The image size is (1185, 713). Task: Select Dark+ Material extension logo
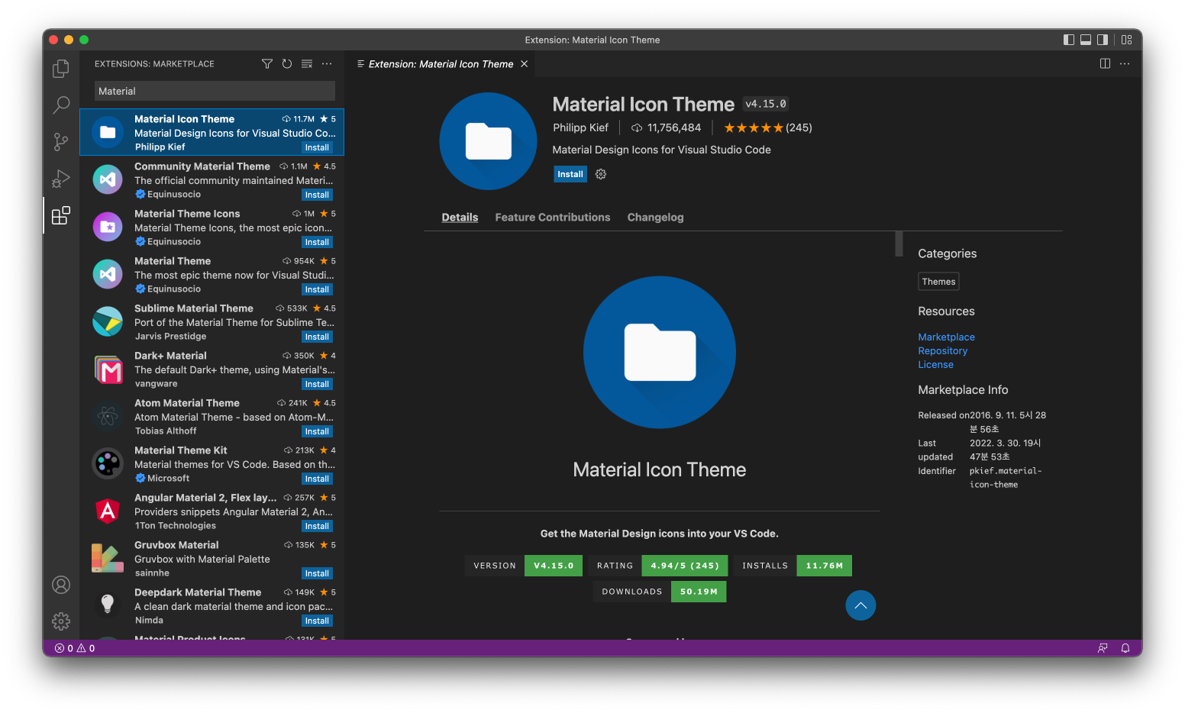point(108,369)
